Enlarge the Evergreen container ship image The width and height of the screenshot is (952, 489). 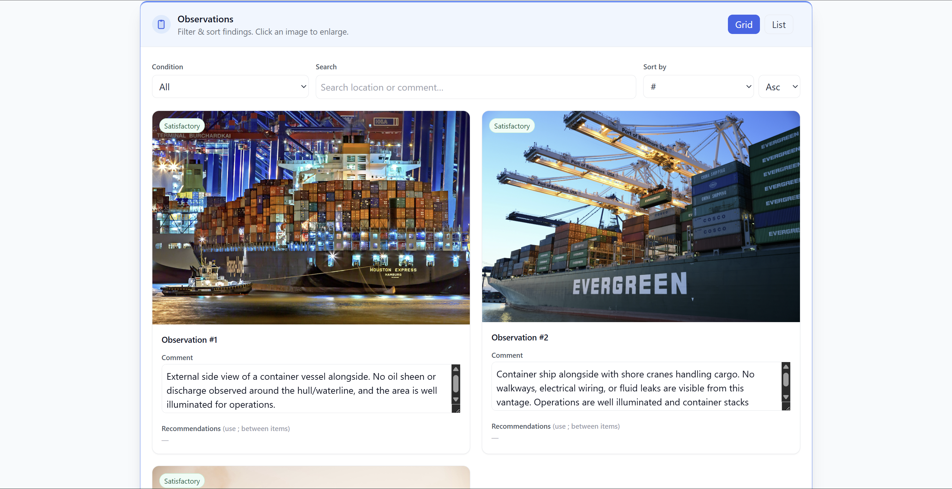(x=641, y=216)
